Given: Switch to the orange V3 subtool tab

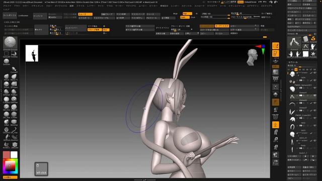Looking at the screenshot, I should coord(296,69).
